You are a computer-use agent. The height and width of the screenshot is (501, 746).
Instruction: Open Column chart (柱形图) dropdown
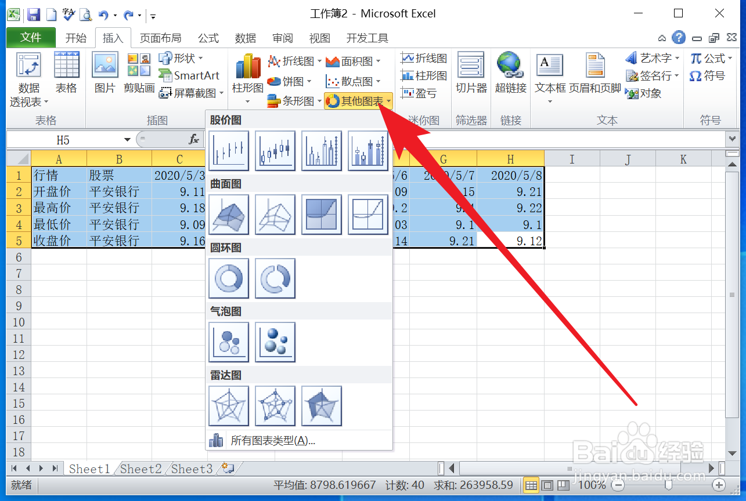coord(248,80)
